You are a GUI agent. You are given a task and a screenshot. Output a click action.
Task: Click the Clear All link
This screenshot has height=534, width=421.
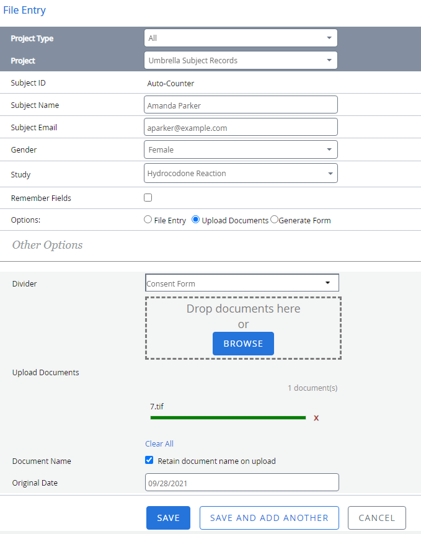coord(159,443)
